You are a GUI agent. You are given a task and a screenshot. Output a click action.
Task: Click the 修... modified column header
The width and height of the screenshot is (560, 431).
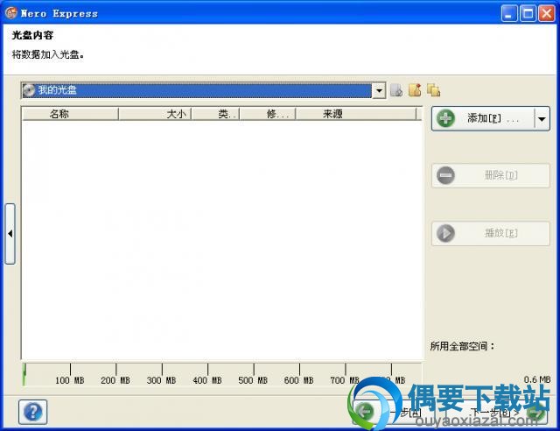pyautogui.click(x=268, y=114)
